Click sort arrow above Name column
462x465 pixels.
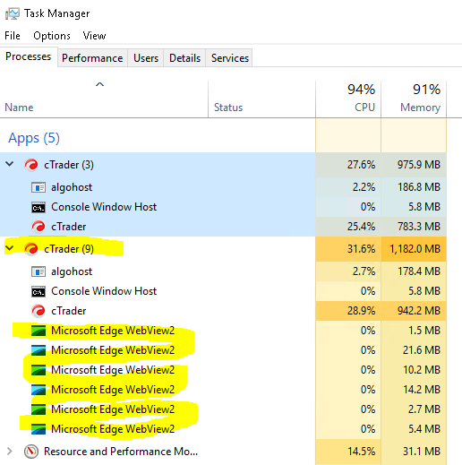(99, 84)
